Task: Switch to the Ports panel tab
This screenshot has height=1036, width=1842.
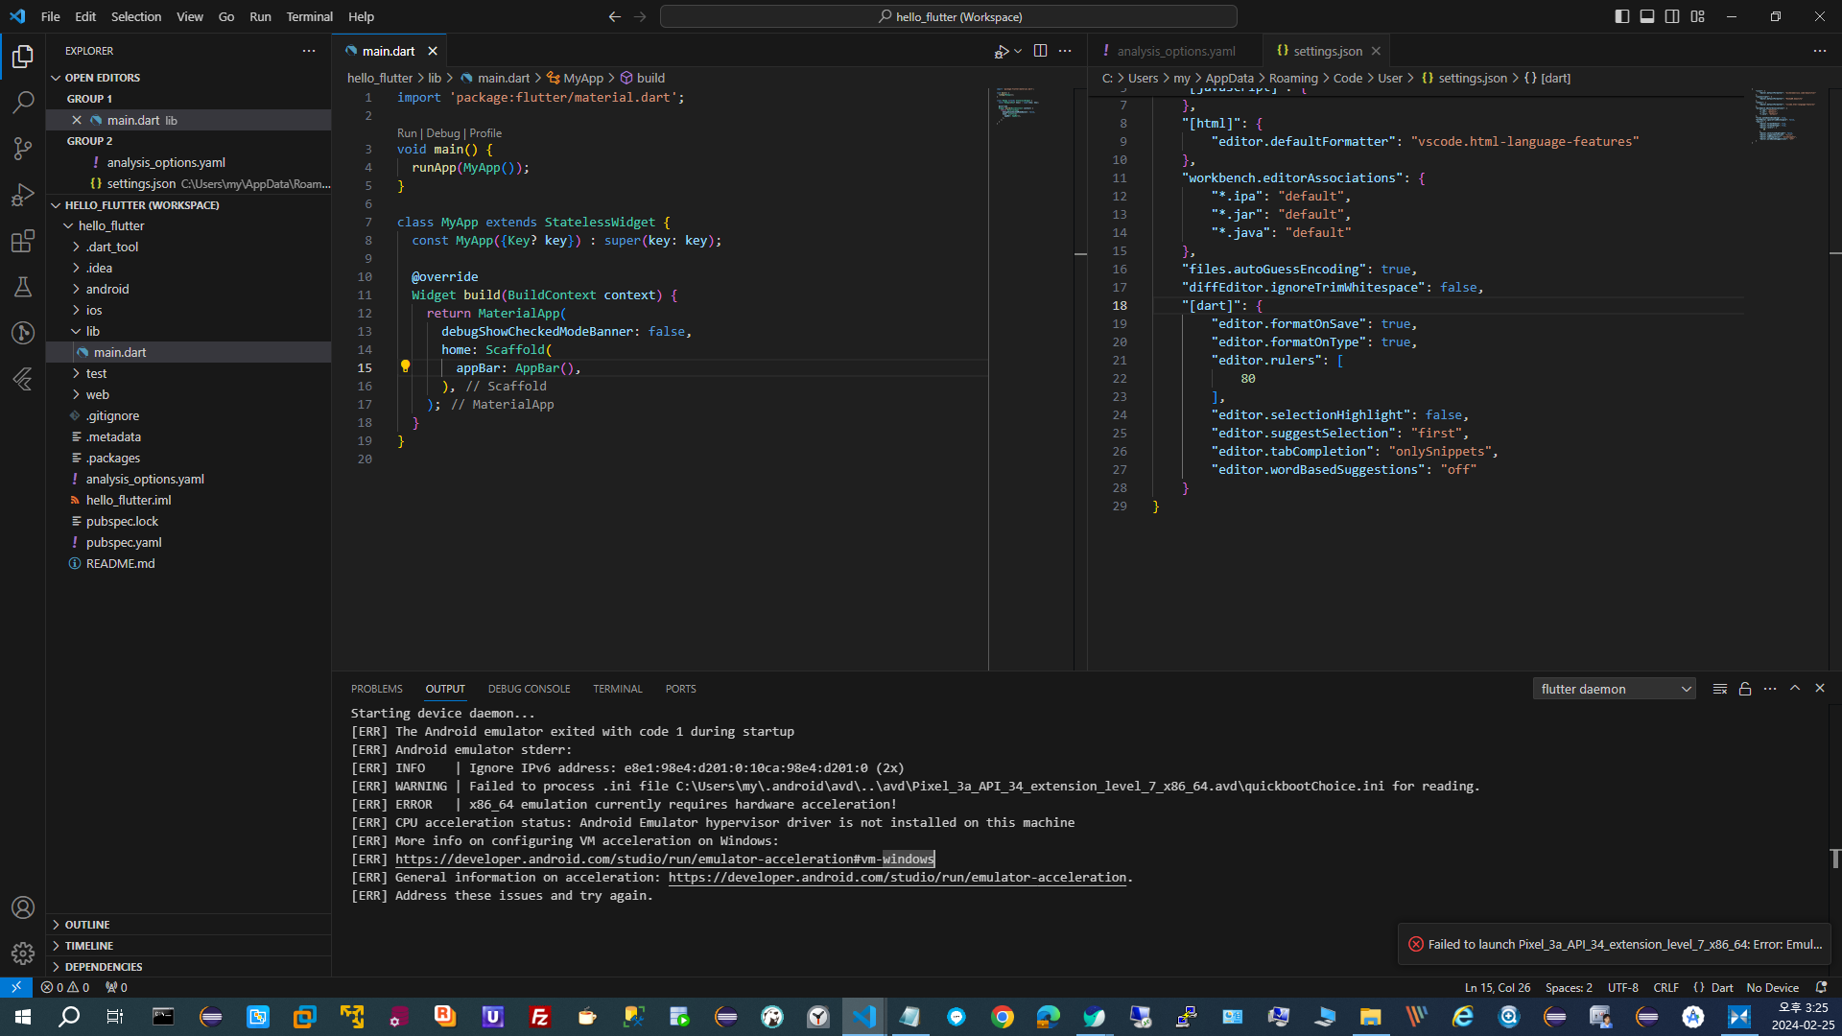Action: (680, 689)
